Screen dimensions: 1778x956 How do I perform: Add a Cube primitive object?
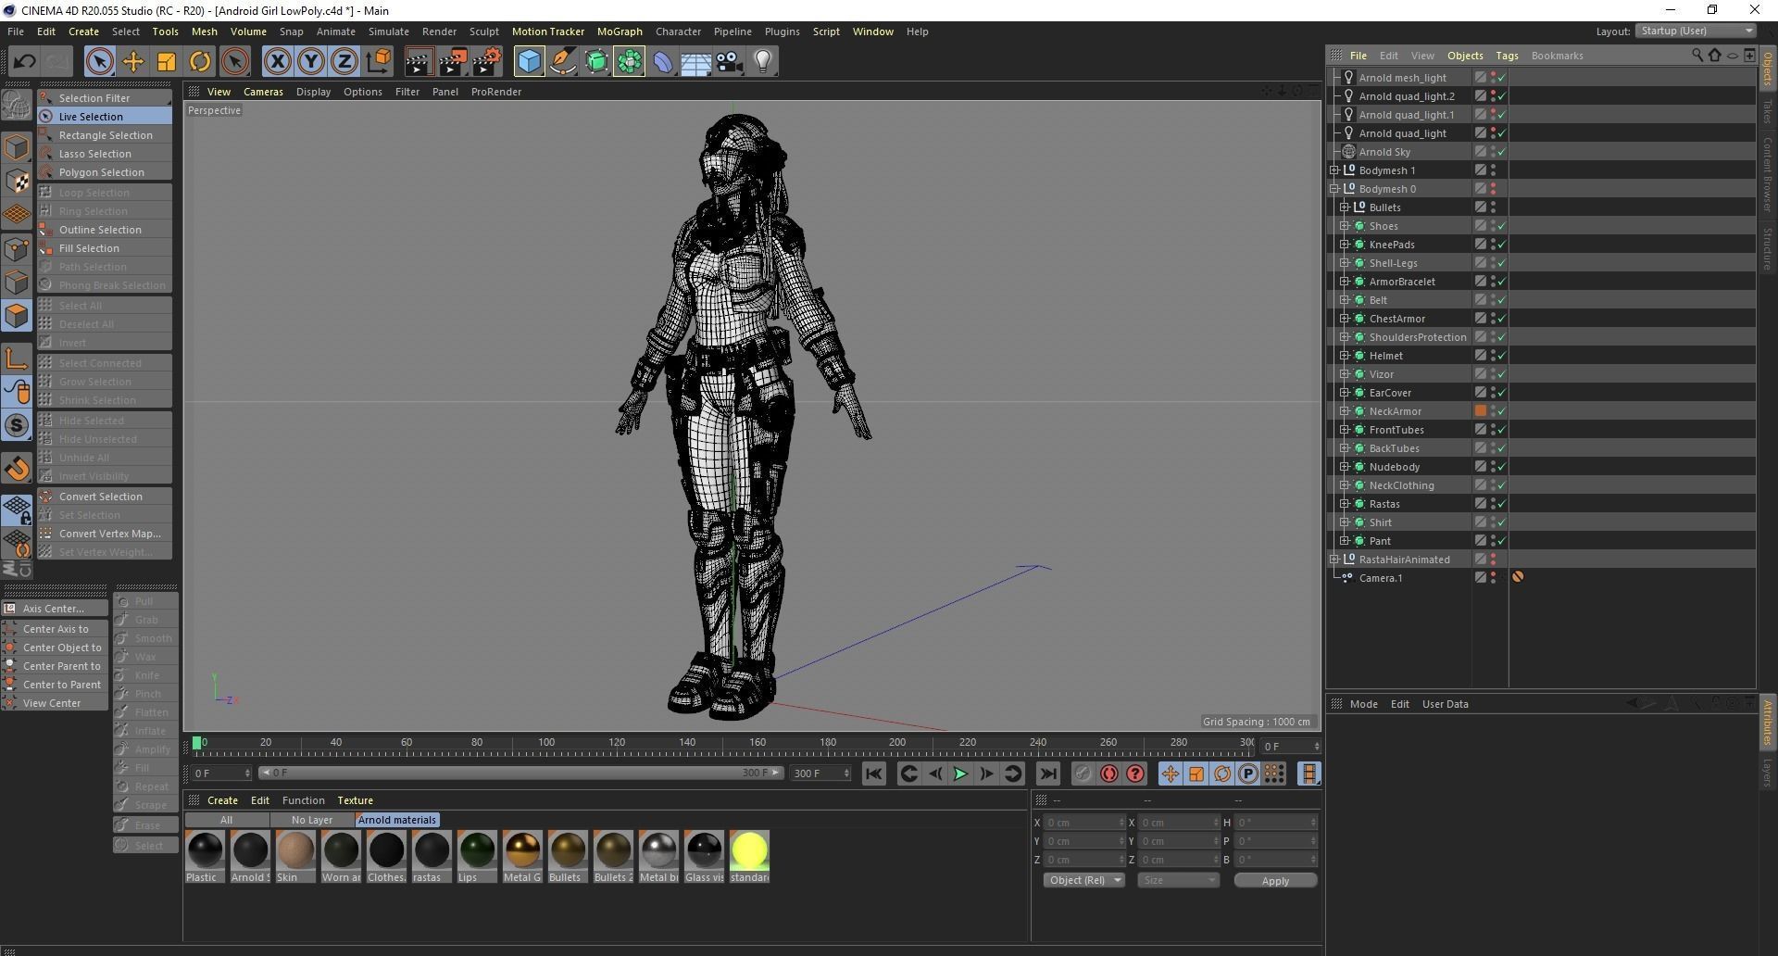(x=530, y=62)
